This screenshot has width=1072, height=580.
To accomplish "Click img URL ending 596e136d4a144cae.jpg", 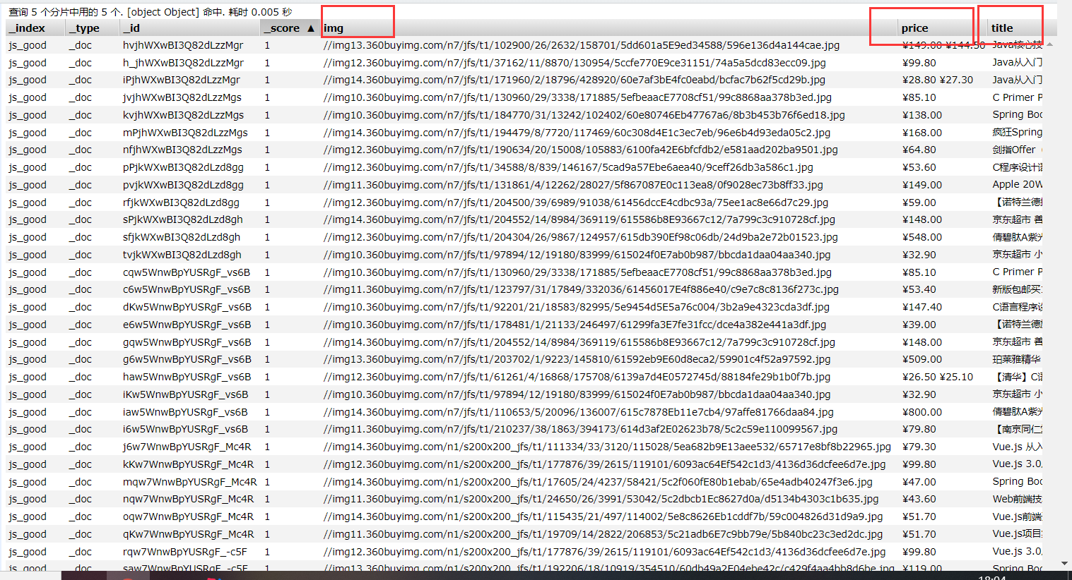I will point(582,45).
